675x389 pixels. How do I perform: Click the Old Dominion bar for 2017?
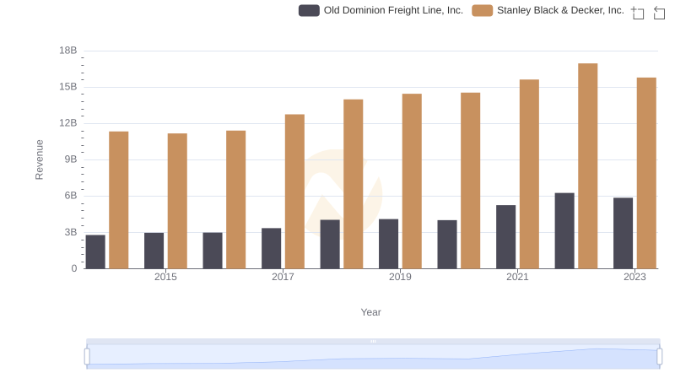click(x=271, y=248)
